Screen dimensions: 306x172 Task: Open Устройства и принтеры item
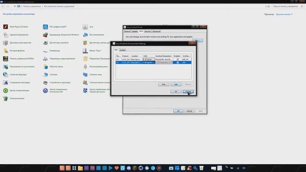[57, 83]
